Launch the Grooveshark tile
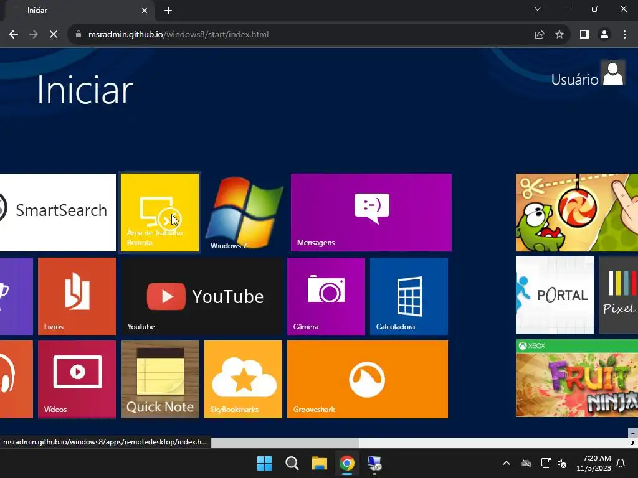The image size is (638, 478). (x=368, y=379)
